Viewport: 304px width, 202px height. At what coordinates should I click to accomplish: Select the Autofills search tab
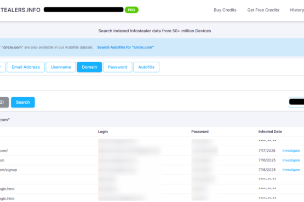[x=146, y=67]
